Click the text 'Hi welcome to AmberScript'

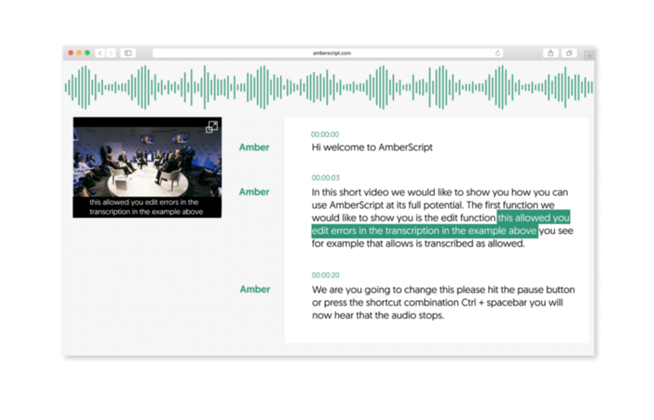(372, 148)
